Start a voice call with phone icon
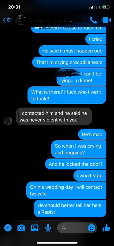Image resolution: width=114 pixels, height=246 pixels. tap(93, 20)
